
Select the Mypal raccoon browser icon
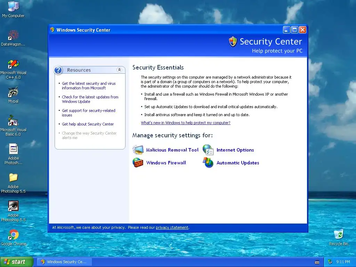[13, 92]
